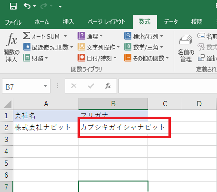Switch to the ページ レイアウト tab
This screenshot has width=217, height=192.
[107, 22]
